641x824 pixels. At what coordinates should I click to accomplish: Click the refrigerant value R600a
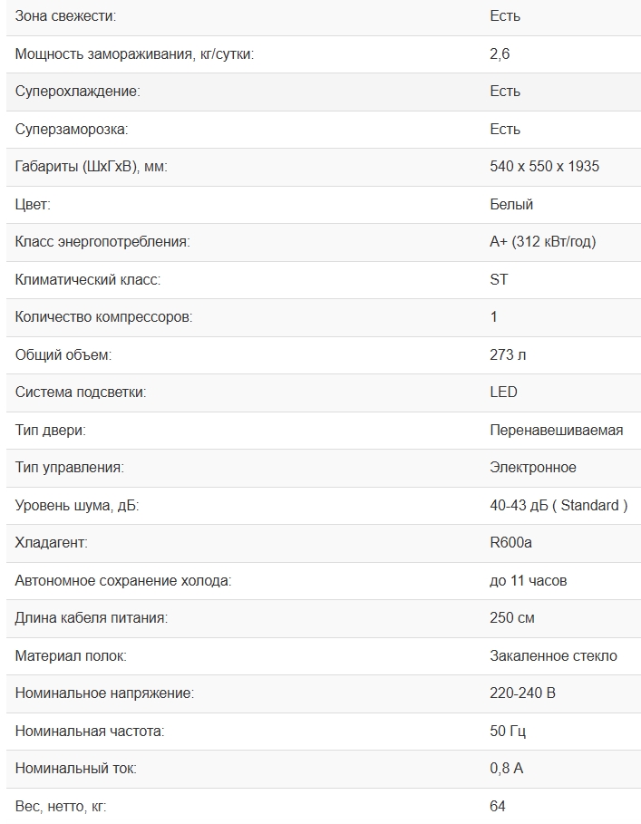(x=510, y=542)
